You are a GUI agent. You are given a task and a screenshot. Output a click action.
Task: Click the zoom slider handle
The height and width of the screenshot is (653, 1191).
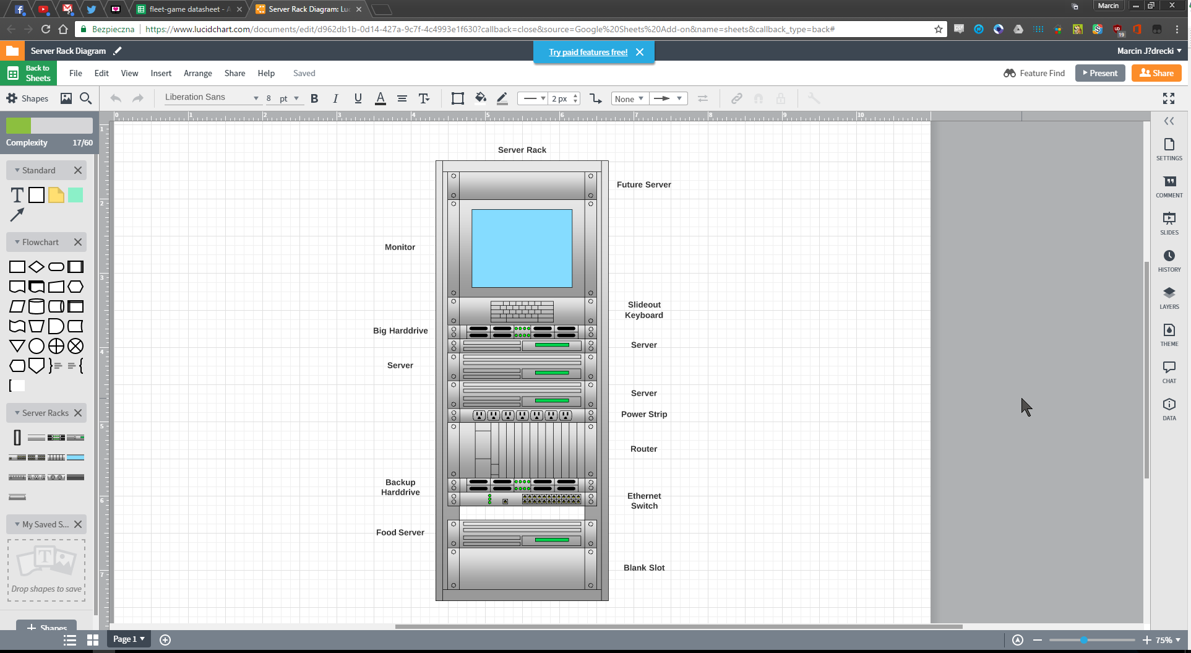[x=1084, y=640]
